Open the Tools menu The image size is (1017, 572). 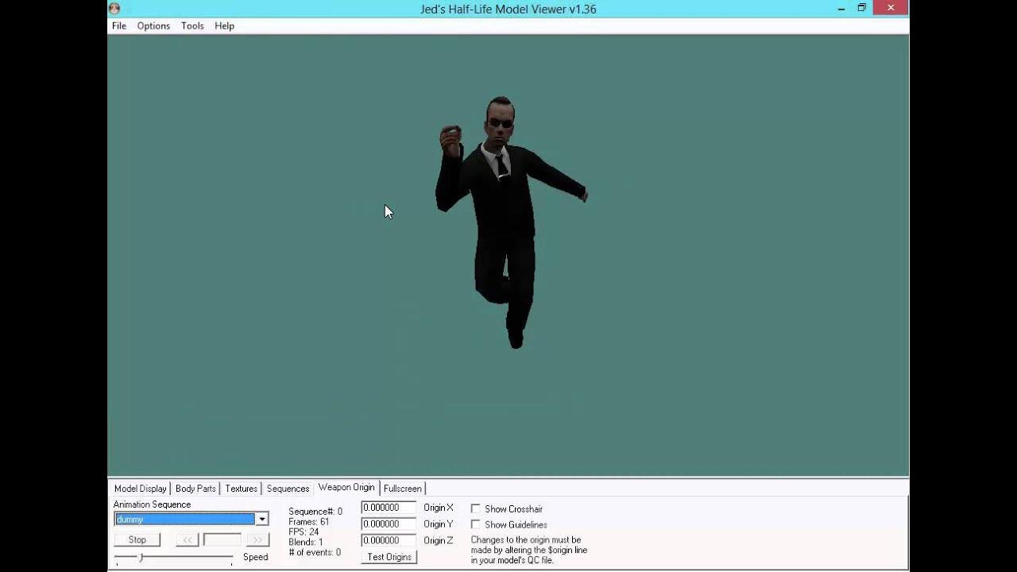tap(192, 25)
